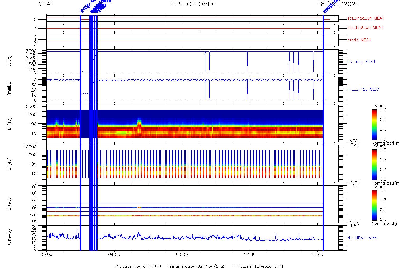Click the 16:00 time tick
The image size is (399, 269).
click(317, 255)
